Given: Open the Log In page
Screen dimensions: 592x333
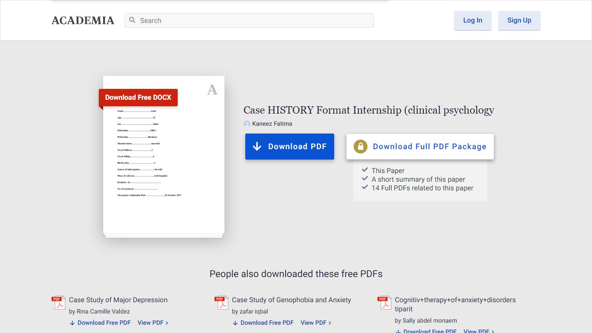Looking at the screenshot, I should click(x=472, y=20).
